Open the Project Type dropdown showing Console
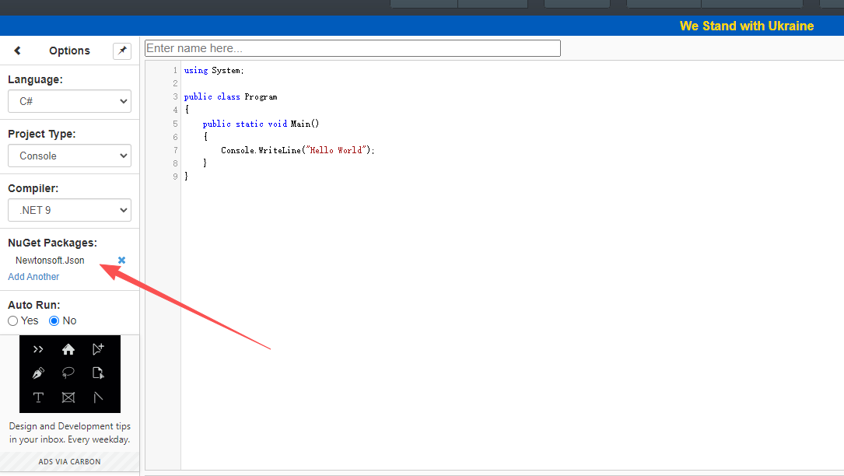Screen dimensions: 844x476 69,156
